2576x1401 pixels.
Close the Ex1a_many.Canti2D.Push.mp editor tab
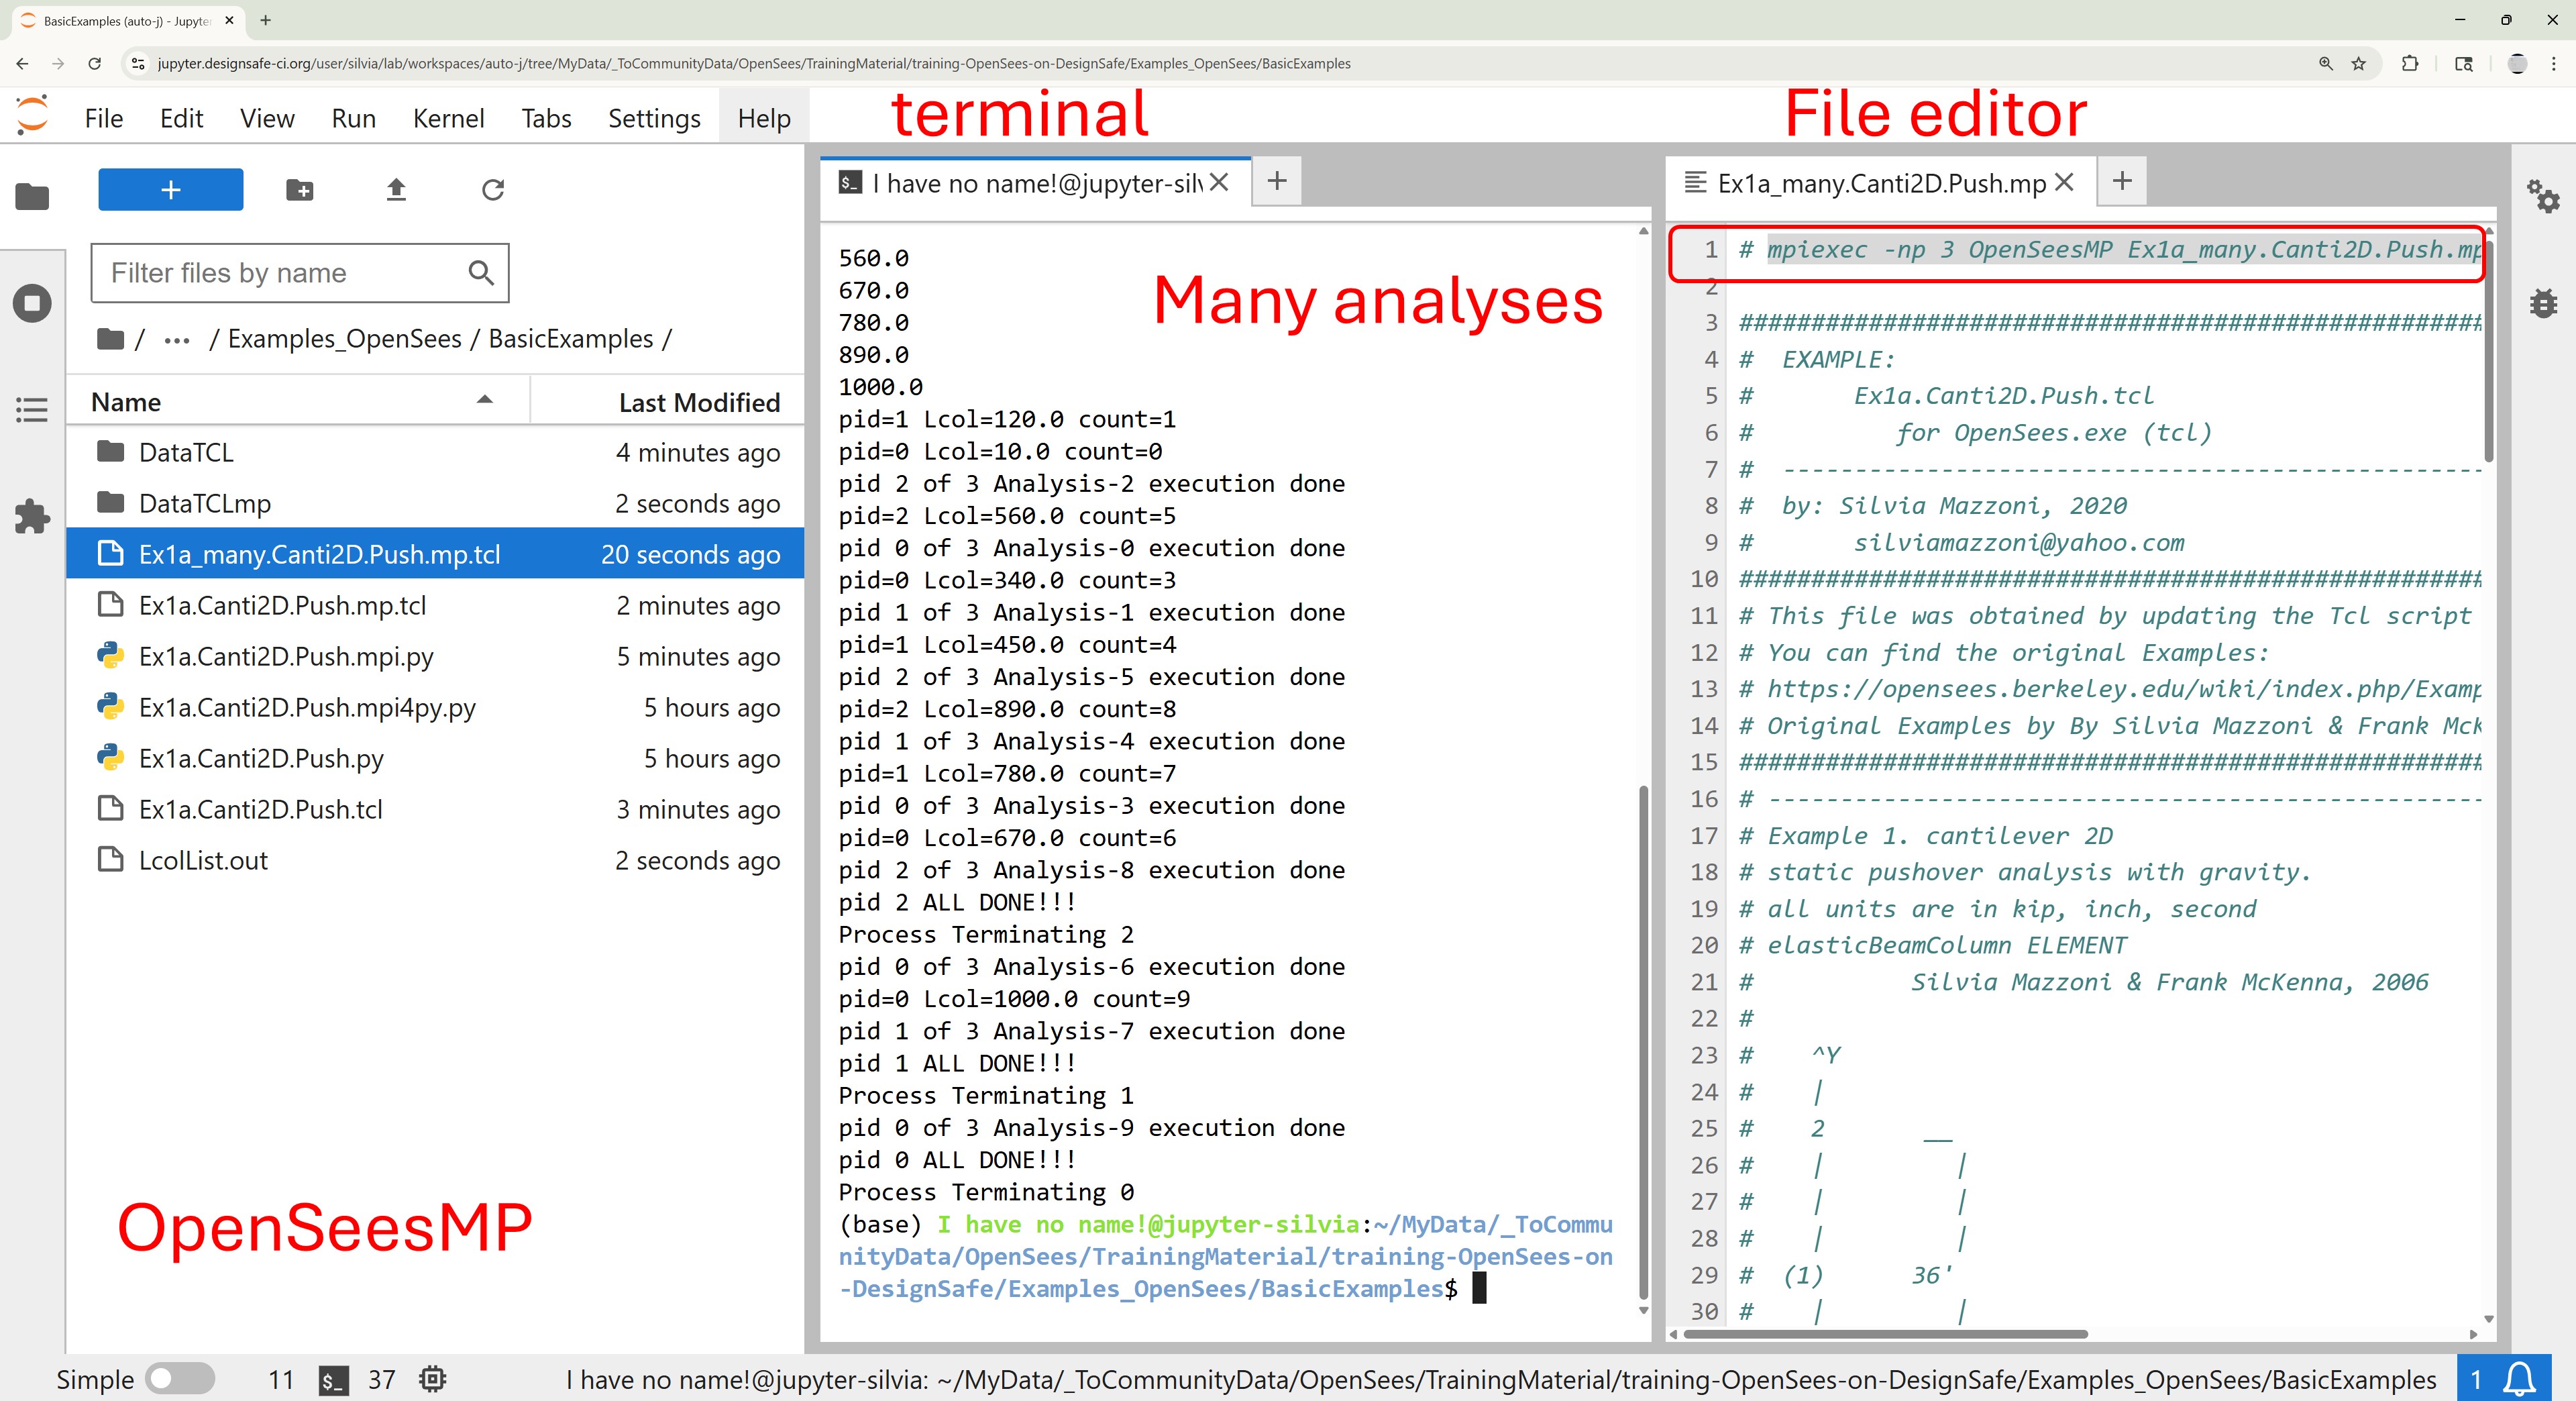2064,183
